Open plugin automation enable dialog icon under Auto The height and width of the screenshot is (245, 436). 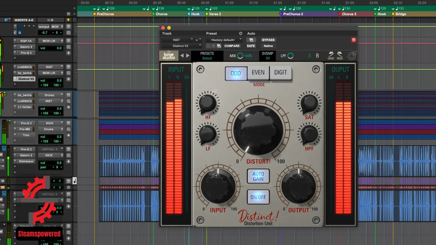click(x=251, y=40)
